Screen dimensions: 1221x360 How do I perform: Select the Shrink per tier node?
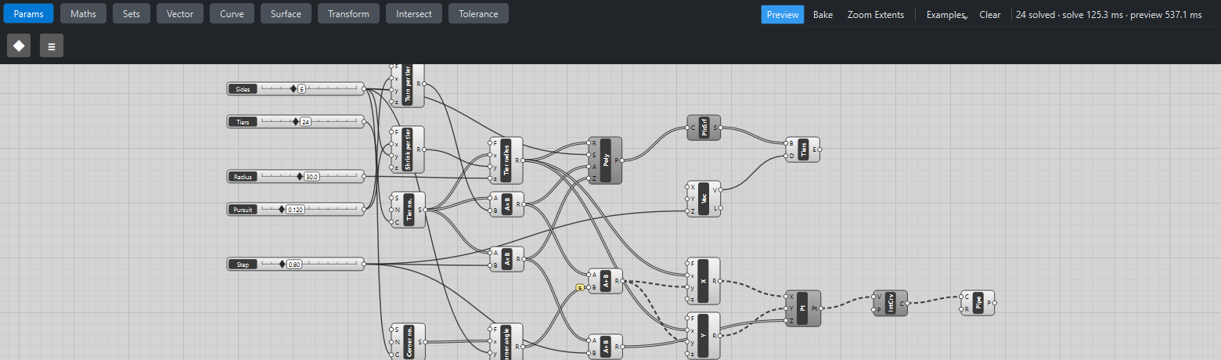[407, 149]
